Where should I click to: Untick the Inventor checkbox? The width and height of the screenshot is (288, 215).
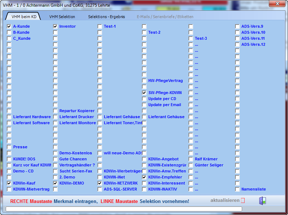pyautogui.click(x=55, y=26)
